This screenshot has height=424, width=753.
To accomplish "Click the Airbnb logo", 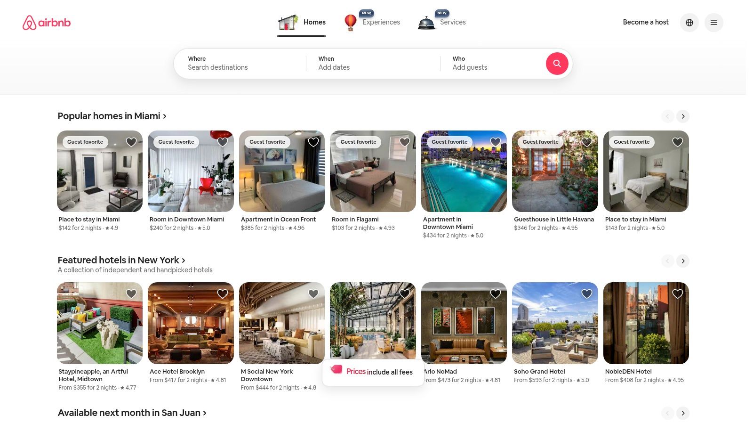I will 46,22.
